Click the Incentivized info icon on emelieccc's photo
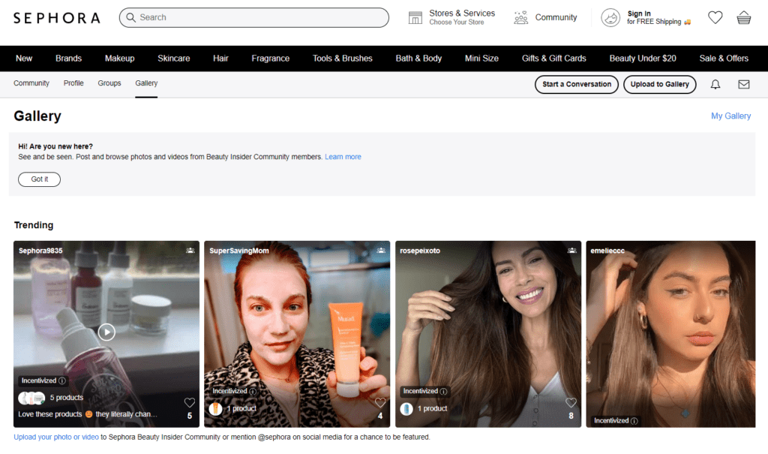This screenshot has width=768, height=454. tap(634, 421)
